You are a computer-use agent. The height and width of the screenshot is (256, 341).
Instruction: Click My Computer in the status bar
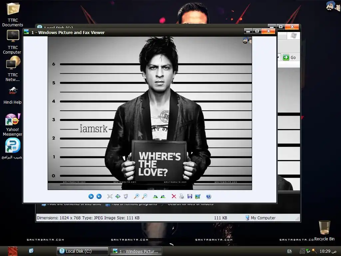click(x=260, y=218)
